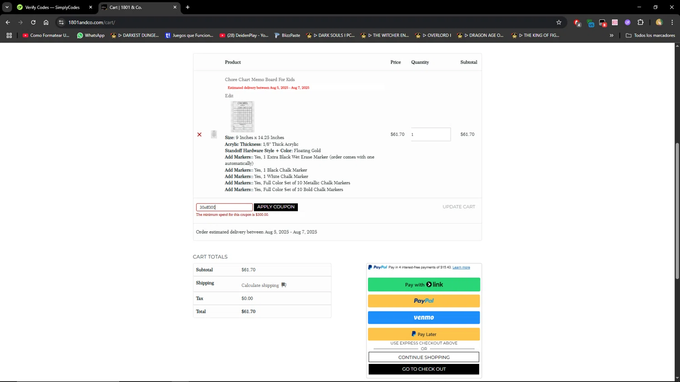Open the purple circular extension icon
The height and width of the screenshot is (382, 680).
(x=627, y=22)
